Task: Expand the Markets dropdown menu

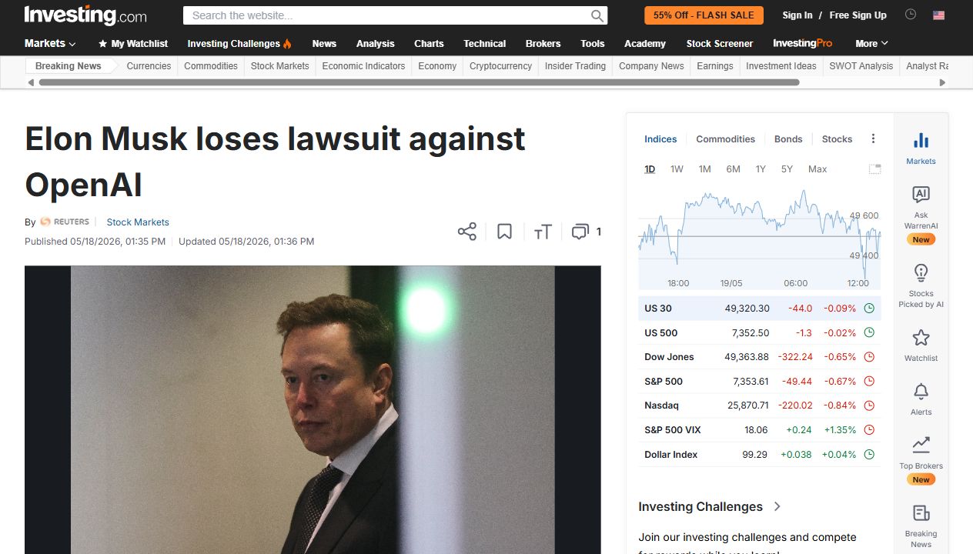Action: [x=50, y=44]
